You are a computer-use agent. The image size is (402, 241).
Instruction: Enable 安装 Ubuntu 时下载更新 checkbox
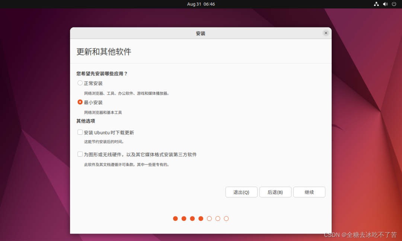tap(80, 132)
